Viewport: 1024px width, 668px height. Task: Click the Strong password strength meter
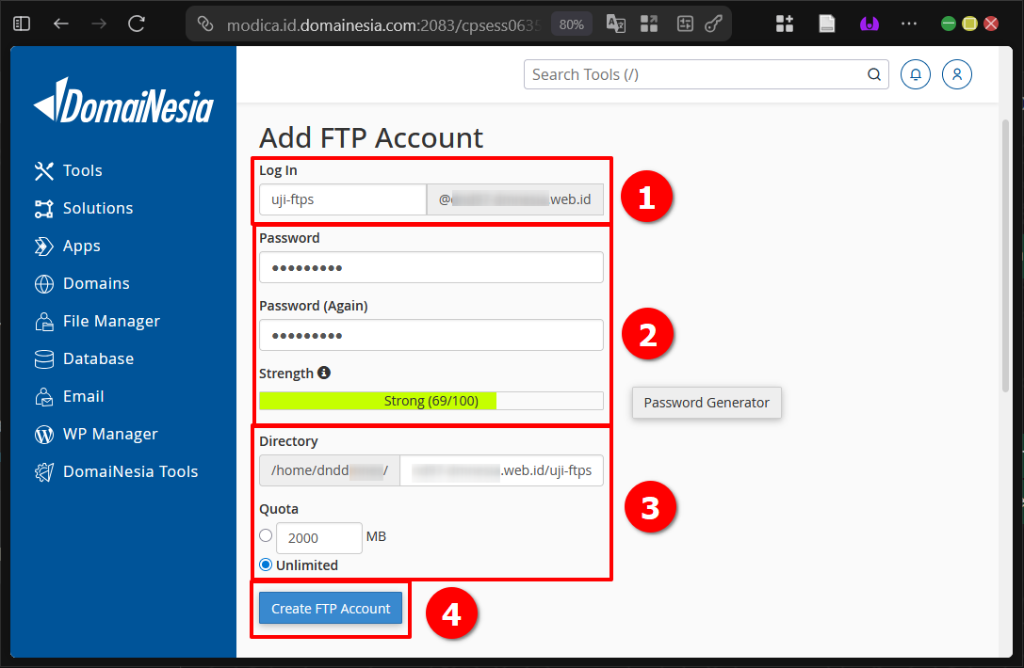click(x=431, y=400)
